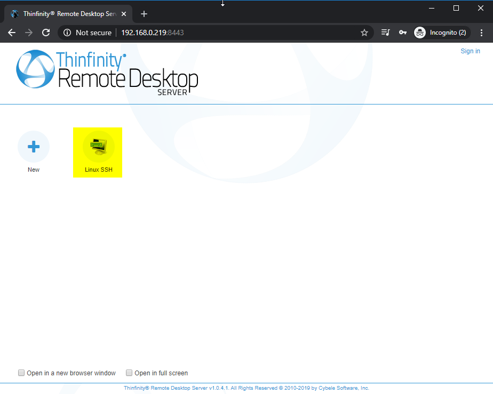The width and height of the screenshot is (493, 394).
Task: Enable Open in a new browser window
Action: [x=21, y=373]
